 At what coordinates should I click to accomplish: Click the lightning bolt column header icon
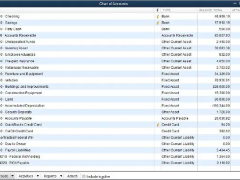[x=158, y=10]
